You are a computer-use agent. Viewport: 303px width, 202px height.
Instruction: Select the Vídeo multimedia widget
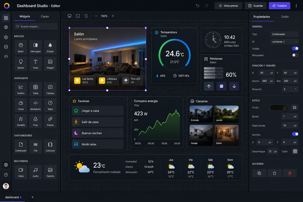tap(21, 172)
